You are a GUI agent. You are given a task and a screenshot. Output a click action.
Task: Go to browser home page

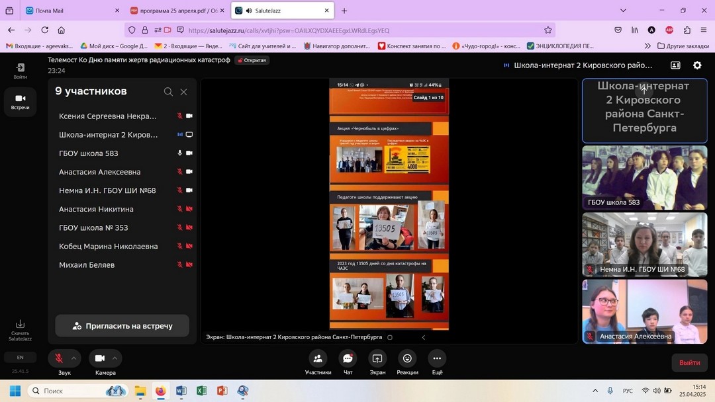[61, 30]
